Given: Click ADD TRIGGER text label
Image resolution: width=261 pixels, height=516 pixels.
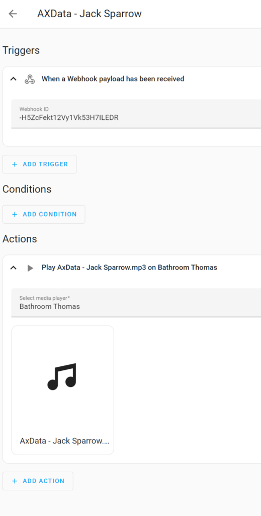Looking at the screenshot, I should click(x=45, y=164).
